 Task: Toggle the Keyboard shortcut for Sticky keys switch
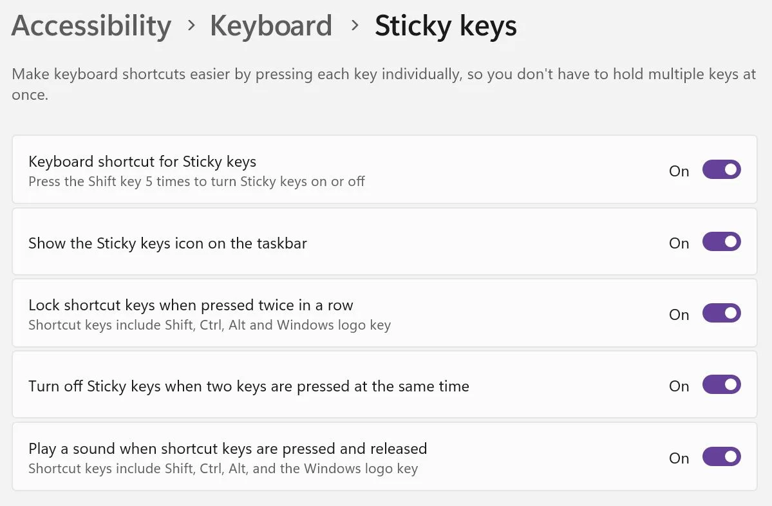721,170
